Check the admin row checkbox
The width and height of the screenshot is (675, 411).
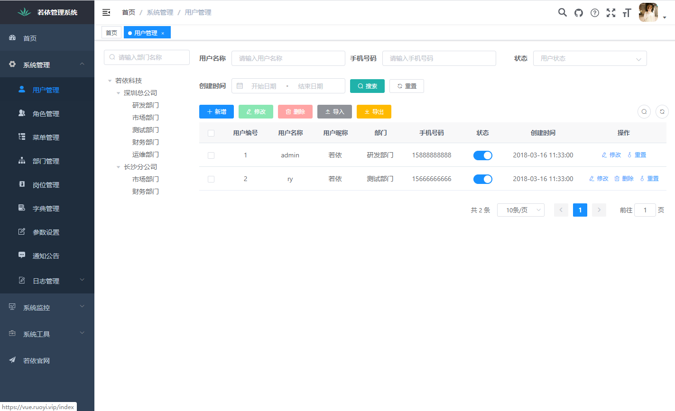pyautogui.click(x=211, y=155)
